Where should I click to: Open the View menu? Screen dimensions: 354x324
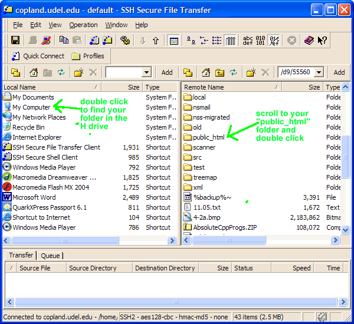(x=55, y=25)
